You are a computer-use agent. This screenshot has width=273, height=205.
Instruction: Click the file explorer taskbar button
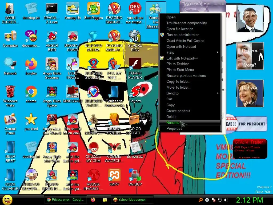click(105, 200)
